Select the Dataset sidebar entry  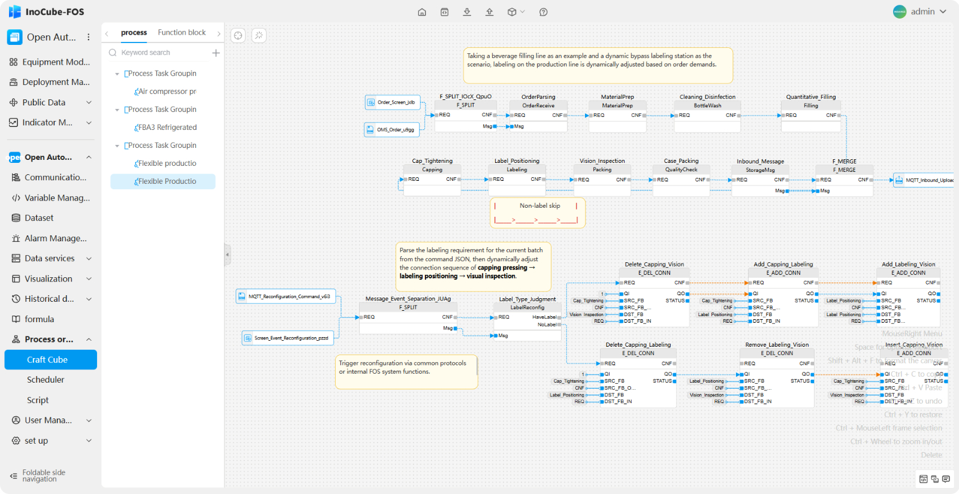[39, 218]
